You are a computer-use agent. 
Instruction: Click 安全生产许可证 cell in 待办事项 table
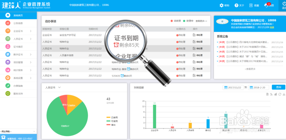coord(67,35)
